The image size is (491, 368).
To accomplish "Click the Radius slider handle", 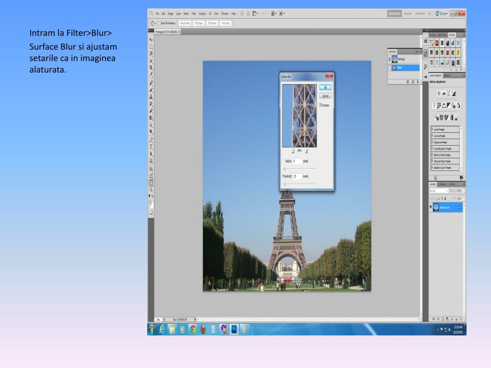I will 285,169.
